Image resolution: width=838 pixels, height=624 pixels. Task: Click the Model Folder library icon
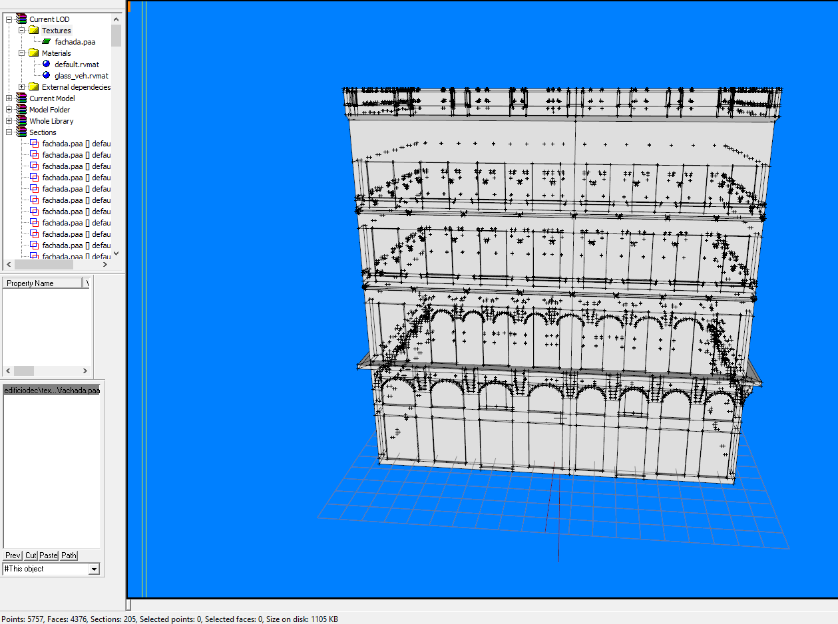21,110
